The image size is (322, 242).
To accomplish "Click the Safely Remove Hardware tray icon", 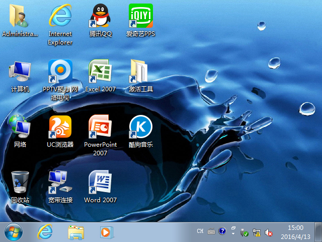I will click(244, 233).
